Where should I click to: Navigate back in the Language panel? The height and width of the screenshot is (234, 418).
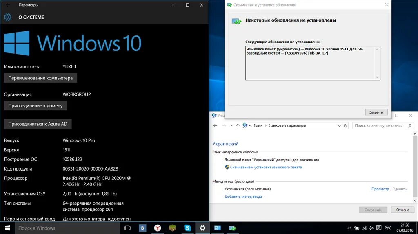(216, 125)
